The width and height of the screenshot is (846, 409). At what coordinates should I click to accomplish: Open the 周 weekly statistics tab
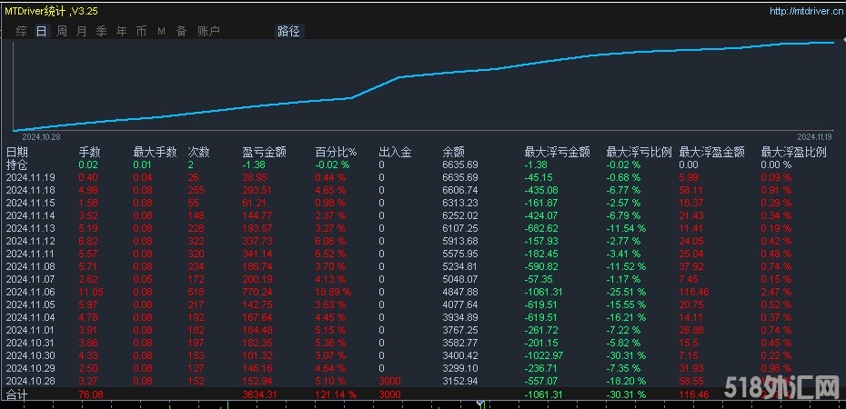[x=62, y=31]
